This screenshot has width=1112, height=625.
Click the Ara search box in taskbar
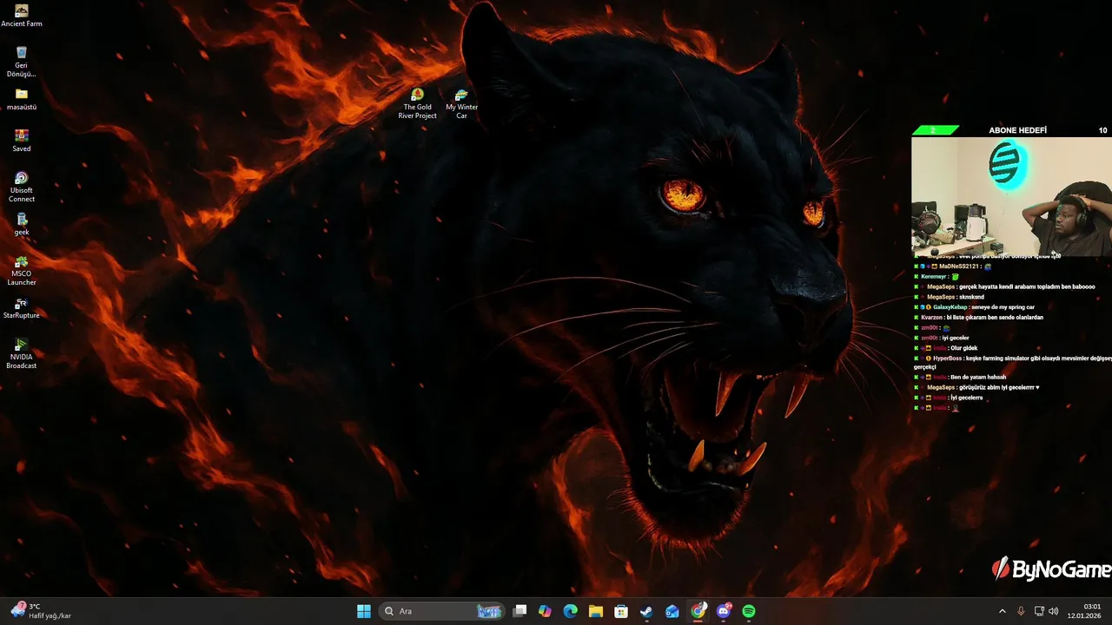point(442,611)
